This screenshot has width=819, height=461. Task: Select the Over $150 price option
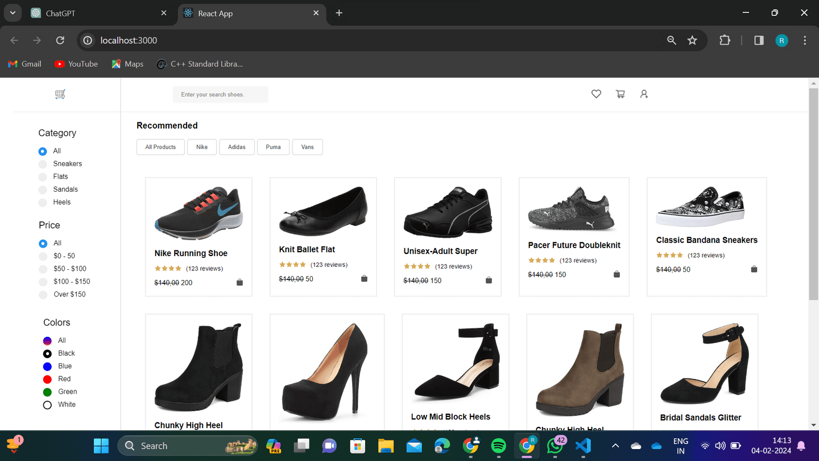click(x=43, y=295)
